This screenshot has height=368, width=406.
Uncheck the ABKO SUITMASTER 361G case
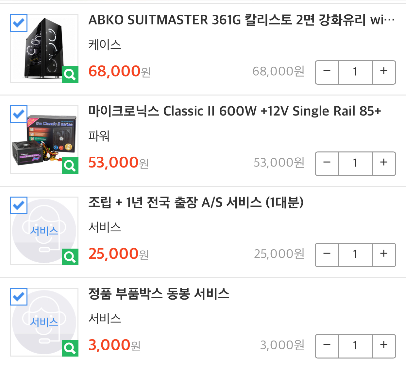coord(19,23)
